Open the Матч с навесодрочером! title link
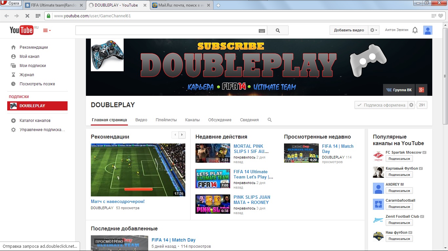Screen dimensions: 448x251 (118, 202)
